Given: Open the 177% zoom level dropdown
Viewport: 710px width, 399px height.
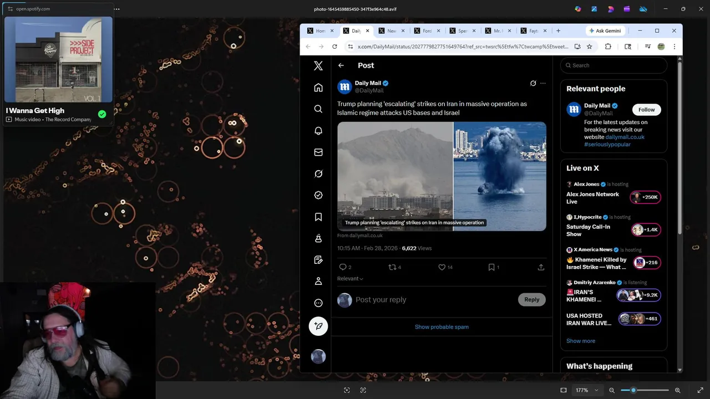Looking at the screenshot, I should (587, 390).
